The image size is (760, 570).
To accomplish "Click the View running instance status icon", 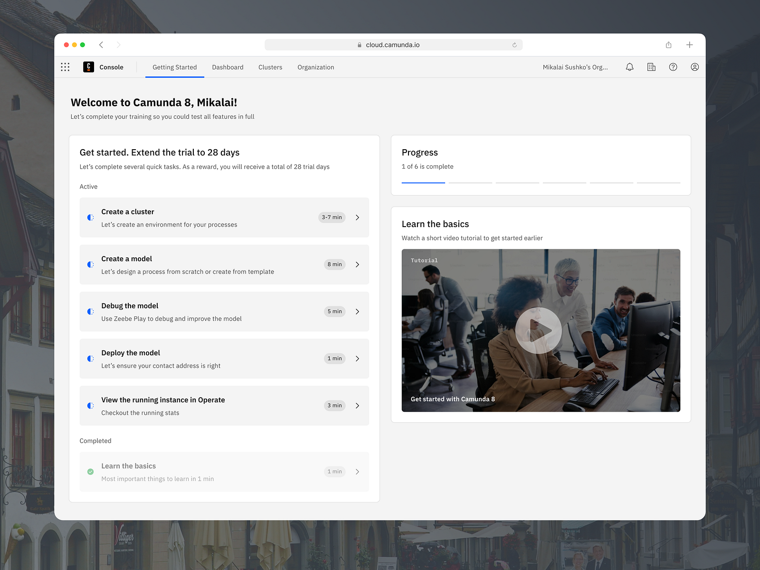I will coord(90,406).
